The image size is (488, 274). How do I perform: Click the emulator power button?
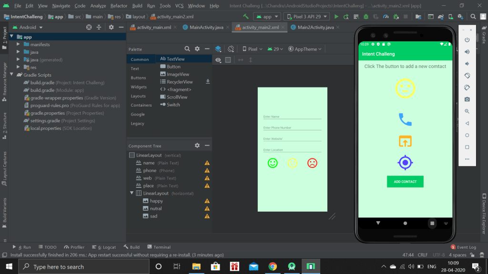pyautogui.click(x=467, y=40)
